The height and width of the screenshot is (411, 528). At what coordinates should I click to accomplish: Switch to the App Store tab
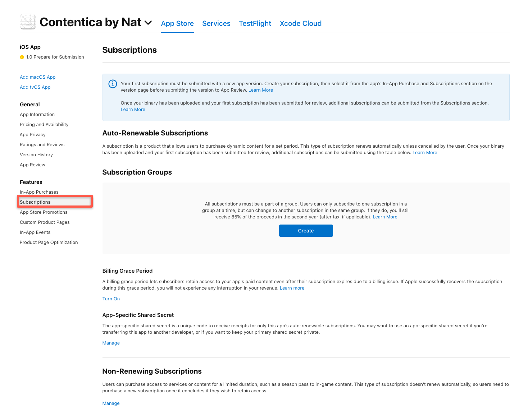[x=177, y=23]
